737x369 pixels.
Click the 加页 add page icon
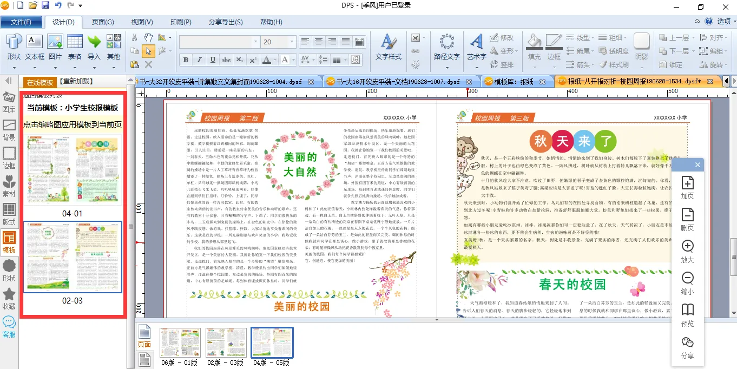pyautogui.click(x=687, y=187)
